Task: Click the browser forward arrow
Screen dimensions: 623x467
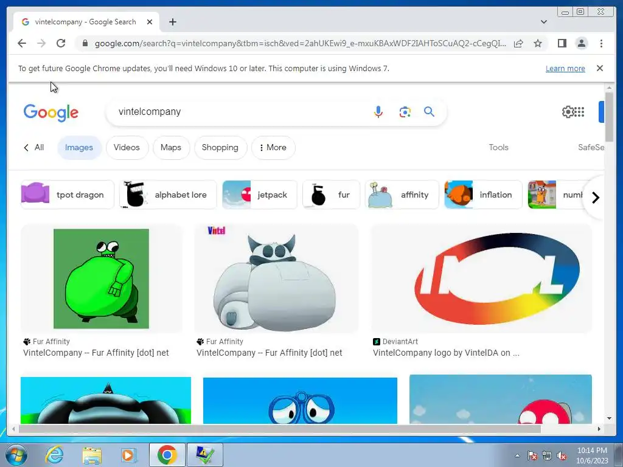Action: pos(41,43)
